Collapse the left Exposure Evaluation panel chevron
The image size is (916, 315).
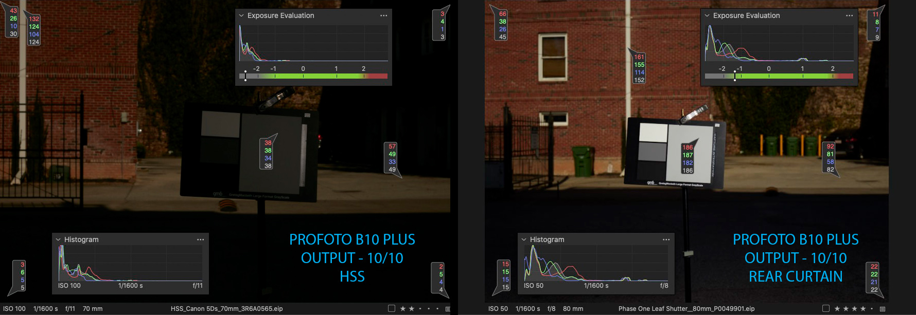tap(241, 16)
